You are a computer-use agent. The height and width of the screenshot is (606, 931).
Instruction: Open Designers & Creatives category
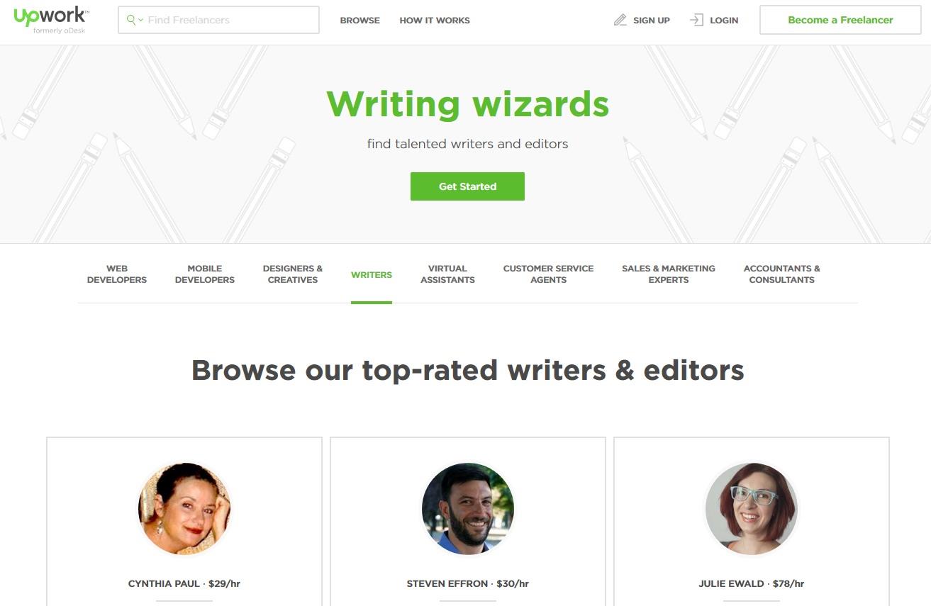pyautogui.click(x=293, y=274)
